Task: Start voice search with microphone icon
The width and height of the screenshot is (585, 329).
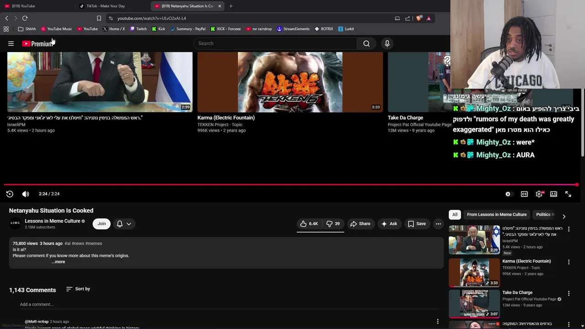Action: click(x=387, y=43)
